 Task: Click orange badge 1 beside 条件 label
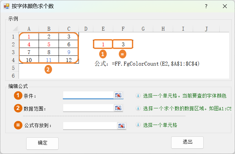pyautogui.click(x=18, y=96)
